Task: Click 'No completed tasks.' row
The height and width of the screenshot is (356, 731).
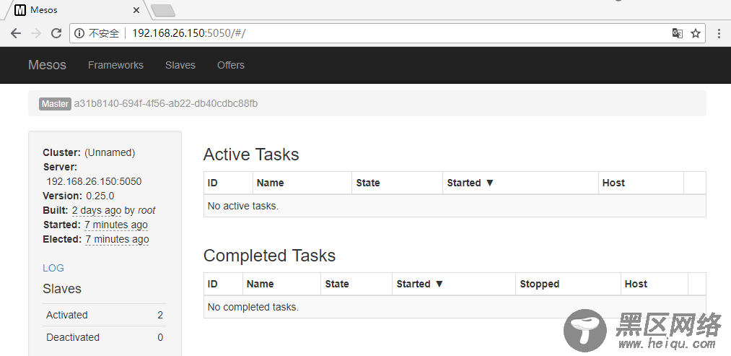Action: click(455, 307)
